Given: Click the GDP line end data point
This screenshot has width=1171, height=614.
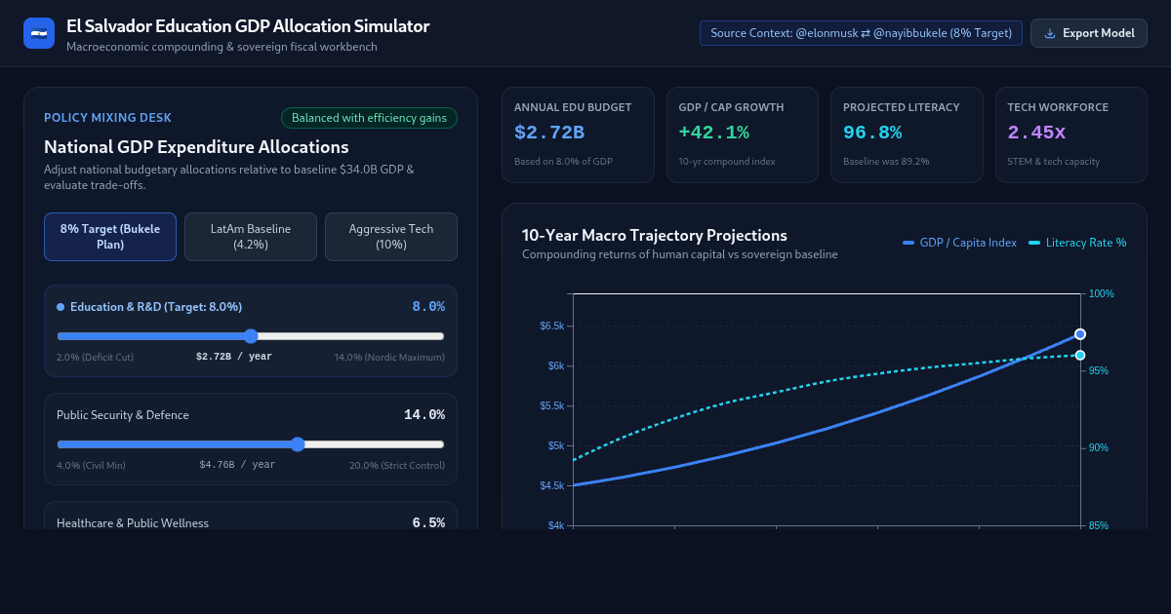Looking at the screenshot, I should [x=1080, y=334].
